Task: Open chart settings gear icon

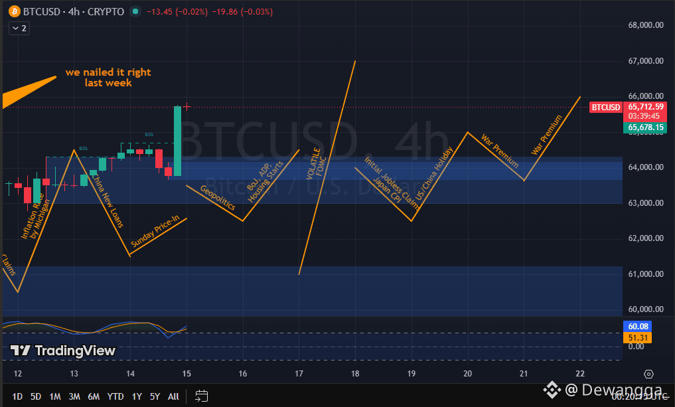Action: click(648, 374)
